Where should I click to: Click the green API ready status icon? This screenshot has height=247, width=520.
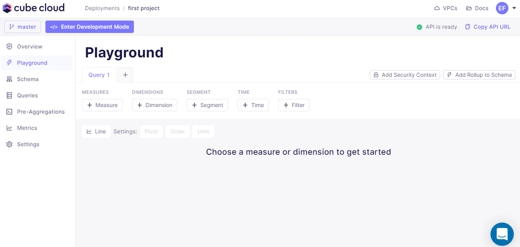(x=420, y=27)
